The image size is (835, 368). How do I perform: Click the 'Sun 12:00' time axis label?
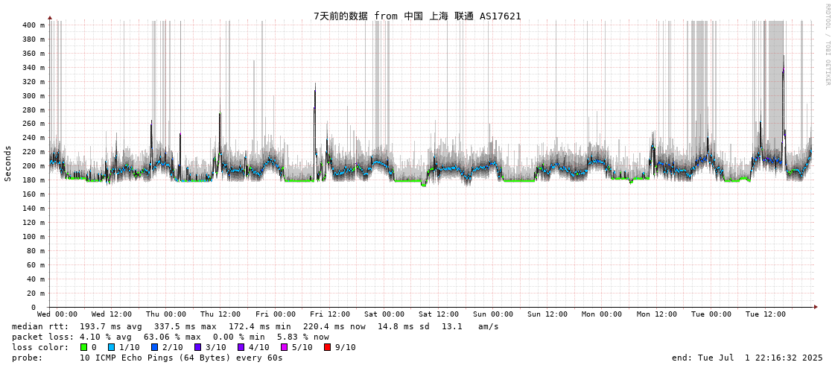[548, 314]
